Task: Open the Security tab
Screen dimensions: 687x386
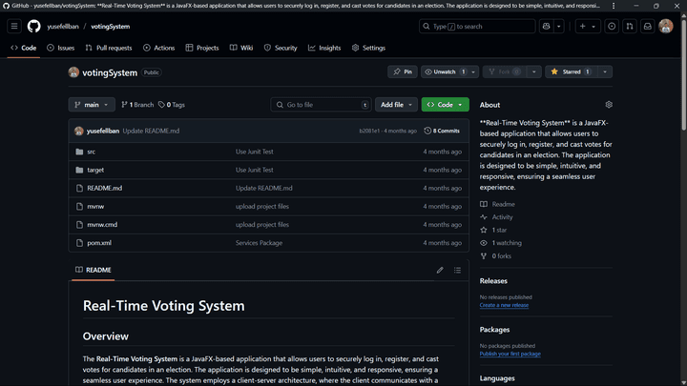Action: (281, 48)
